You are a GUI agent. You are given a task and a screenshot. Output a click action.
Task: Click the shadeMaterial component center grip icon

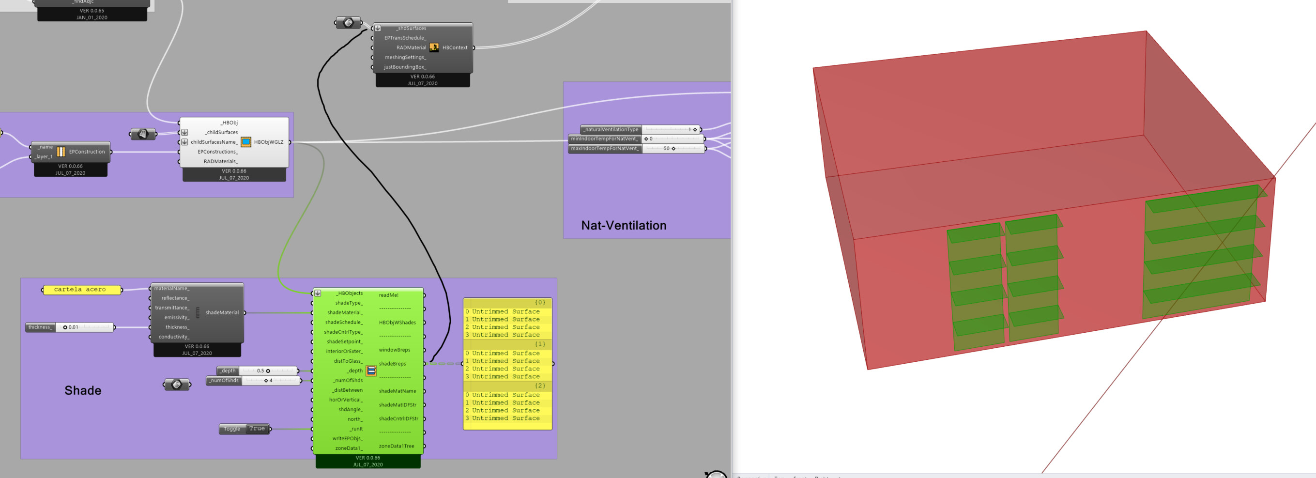click(198, 312)
